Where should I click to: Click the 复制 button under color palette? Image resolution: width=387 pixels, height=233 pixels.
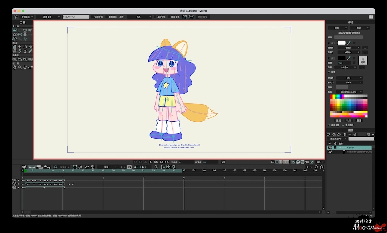[x=337, y=121]
